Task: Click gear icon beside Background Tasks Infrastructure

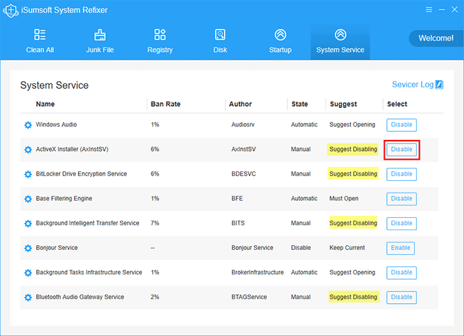Action: point(28,272)
